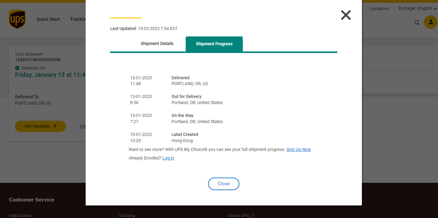Click the 7:27 time entry
Screen dimensions: 438x218
coord(134,122)
